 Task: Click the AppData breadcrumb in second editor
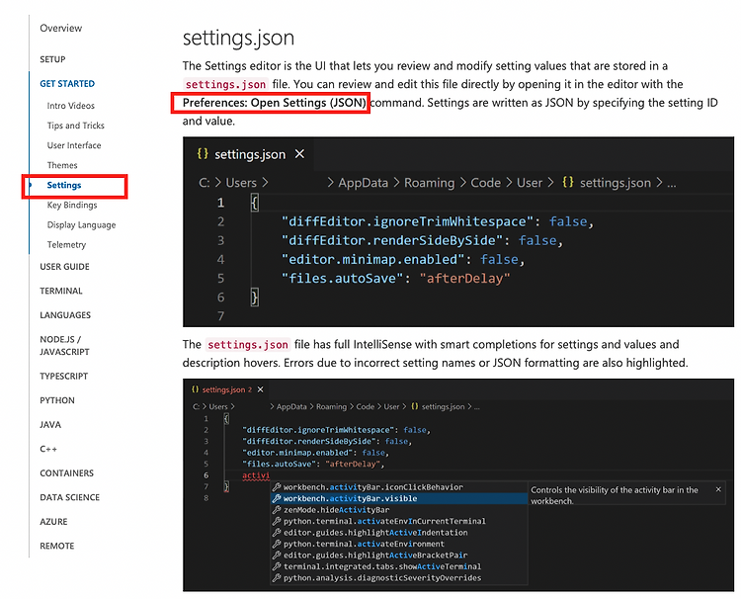(x=291, y=406)
